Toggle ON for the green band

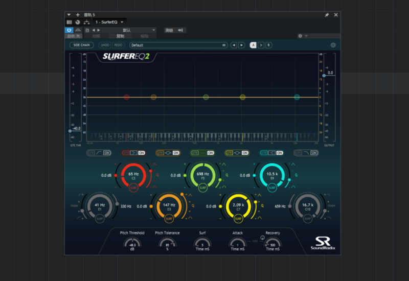pos(211,153)
